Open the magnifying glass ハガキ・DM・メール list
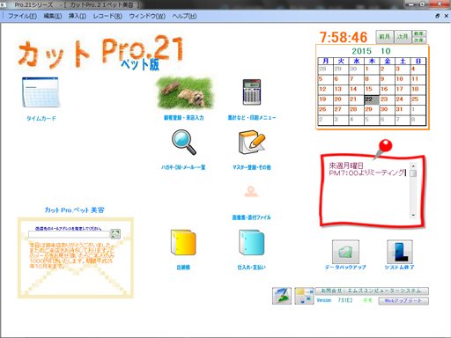Image resolution: width=451 pixels, height=338 pixels. coord(184,142)
